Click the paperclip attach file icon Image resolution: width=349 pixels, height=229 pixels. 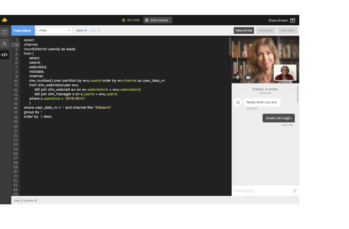(295, 190)
